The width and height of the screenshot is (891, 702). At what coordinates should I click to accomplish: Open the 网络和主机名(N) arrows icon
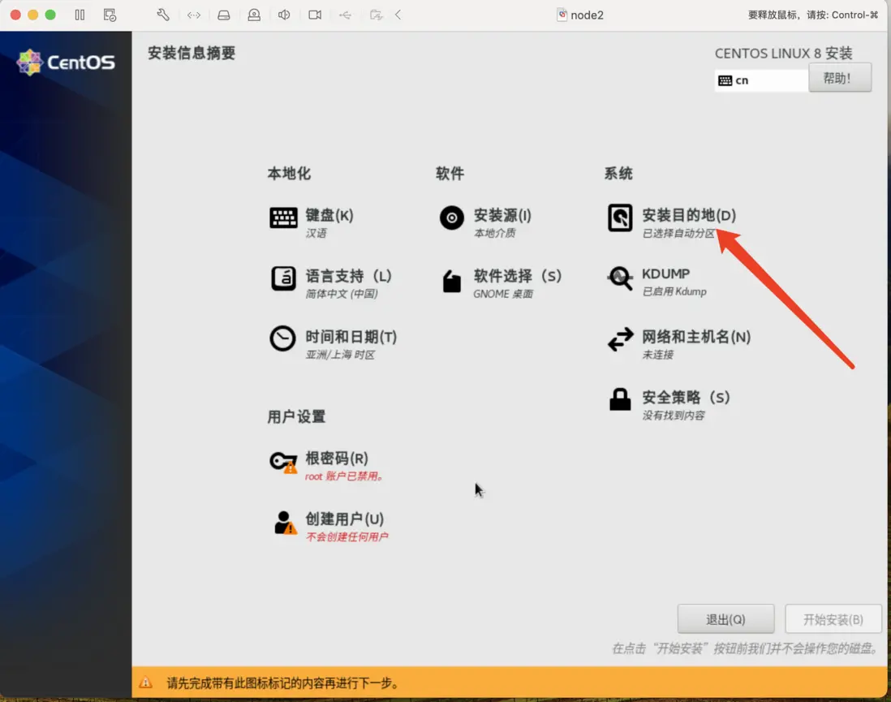point(620,339)
